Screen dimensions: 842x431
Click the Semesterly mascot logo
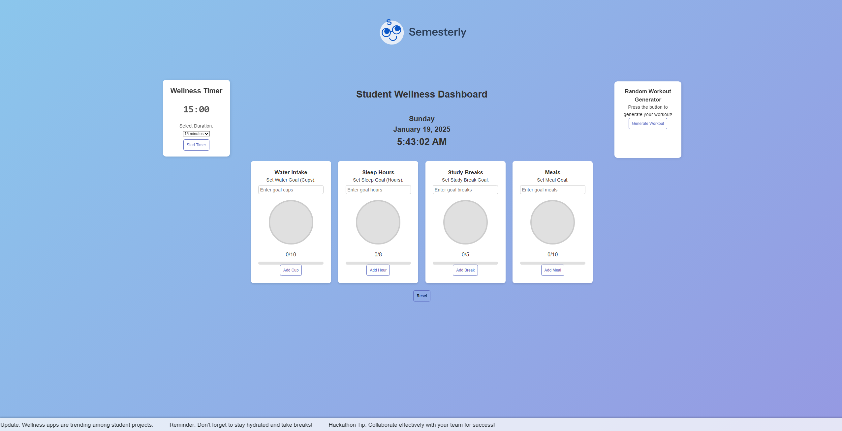pos(391,32)
